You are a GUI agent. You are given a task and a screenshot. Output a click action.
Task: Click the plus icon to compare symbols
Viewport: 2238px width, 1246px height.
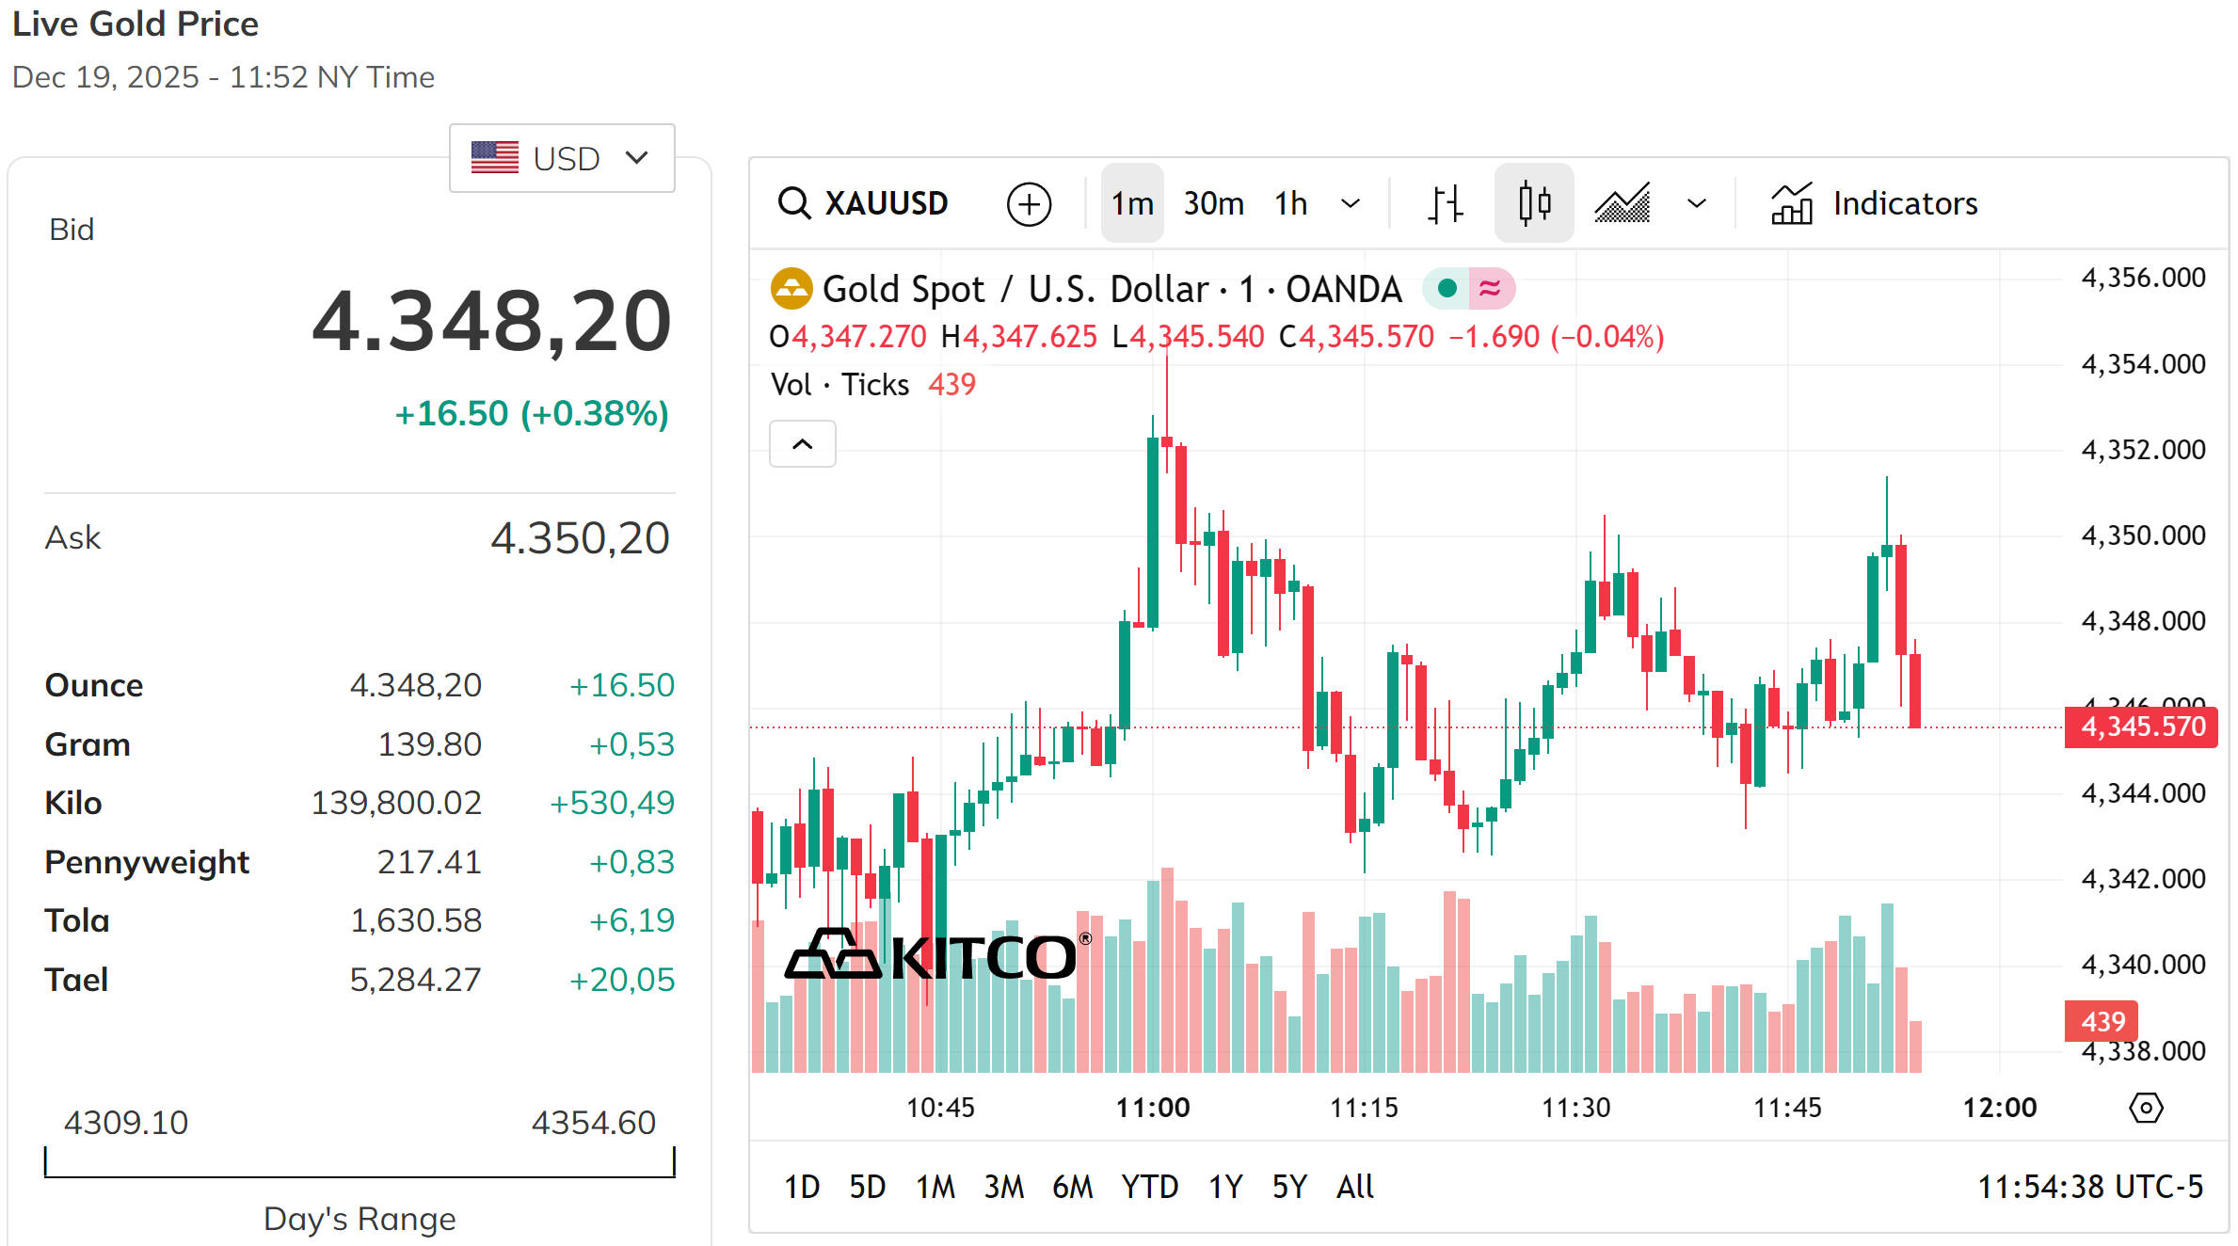pyautogui.click(x=1029, y=203)
